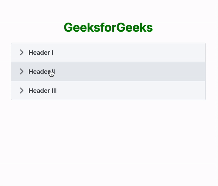Screen dimensions: 218x186
Task: Click the chevron arrow beside Header II
Action: point(21,71)
